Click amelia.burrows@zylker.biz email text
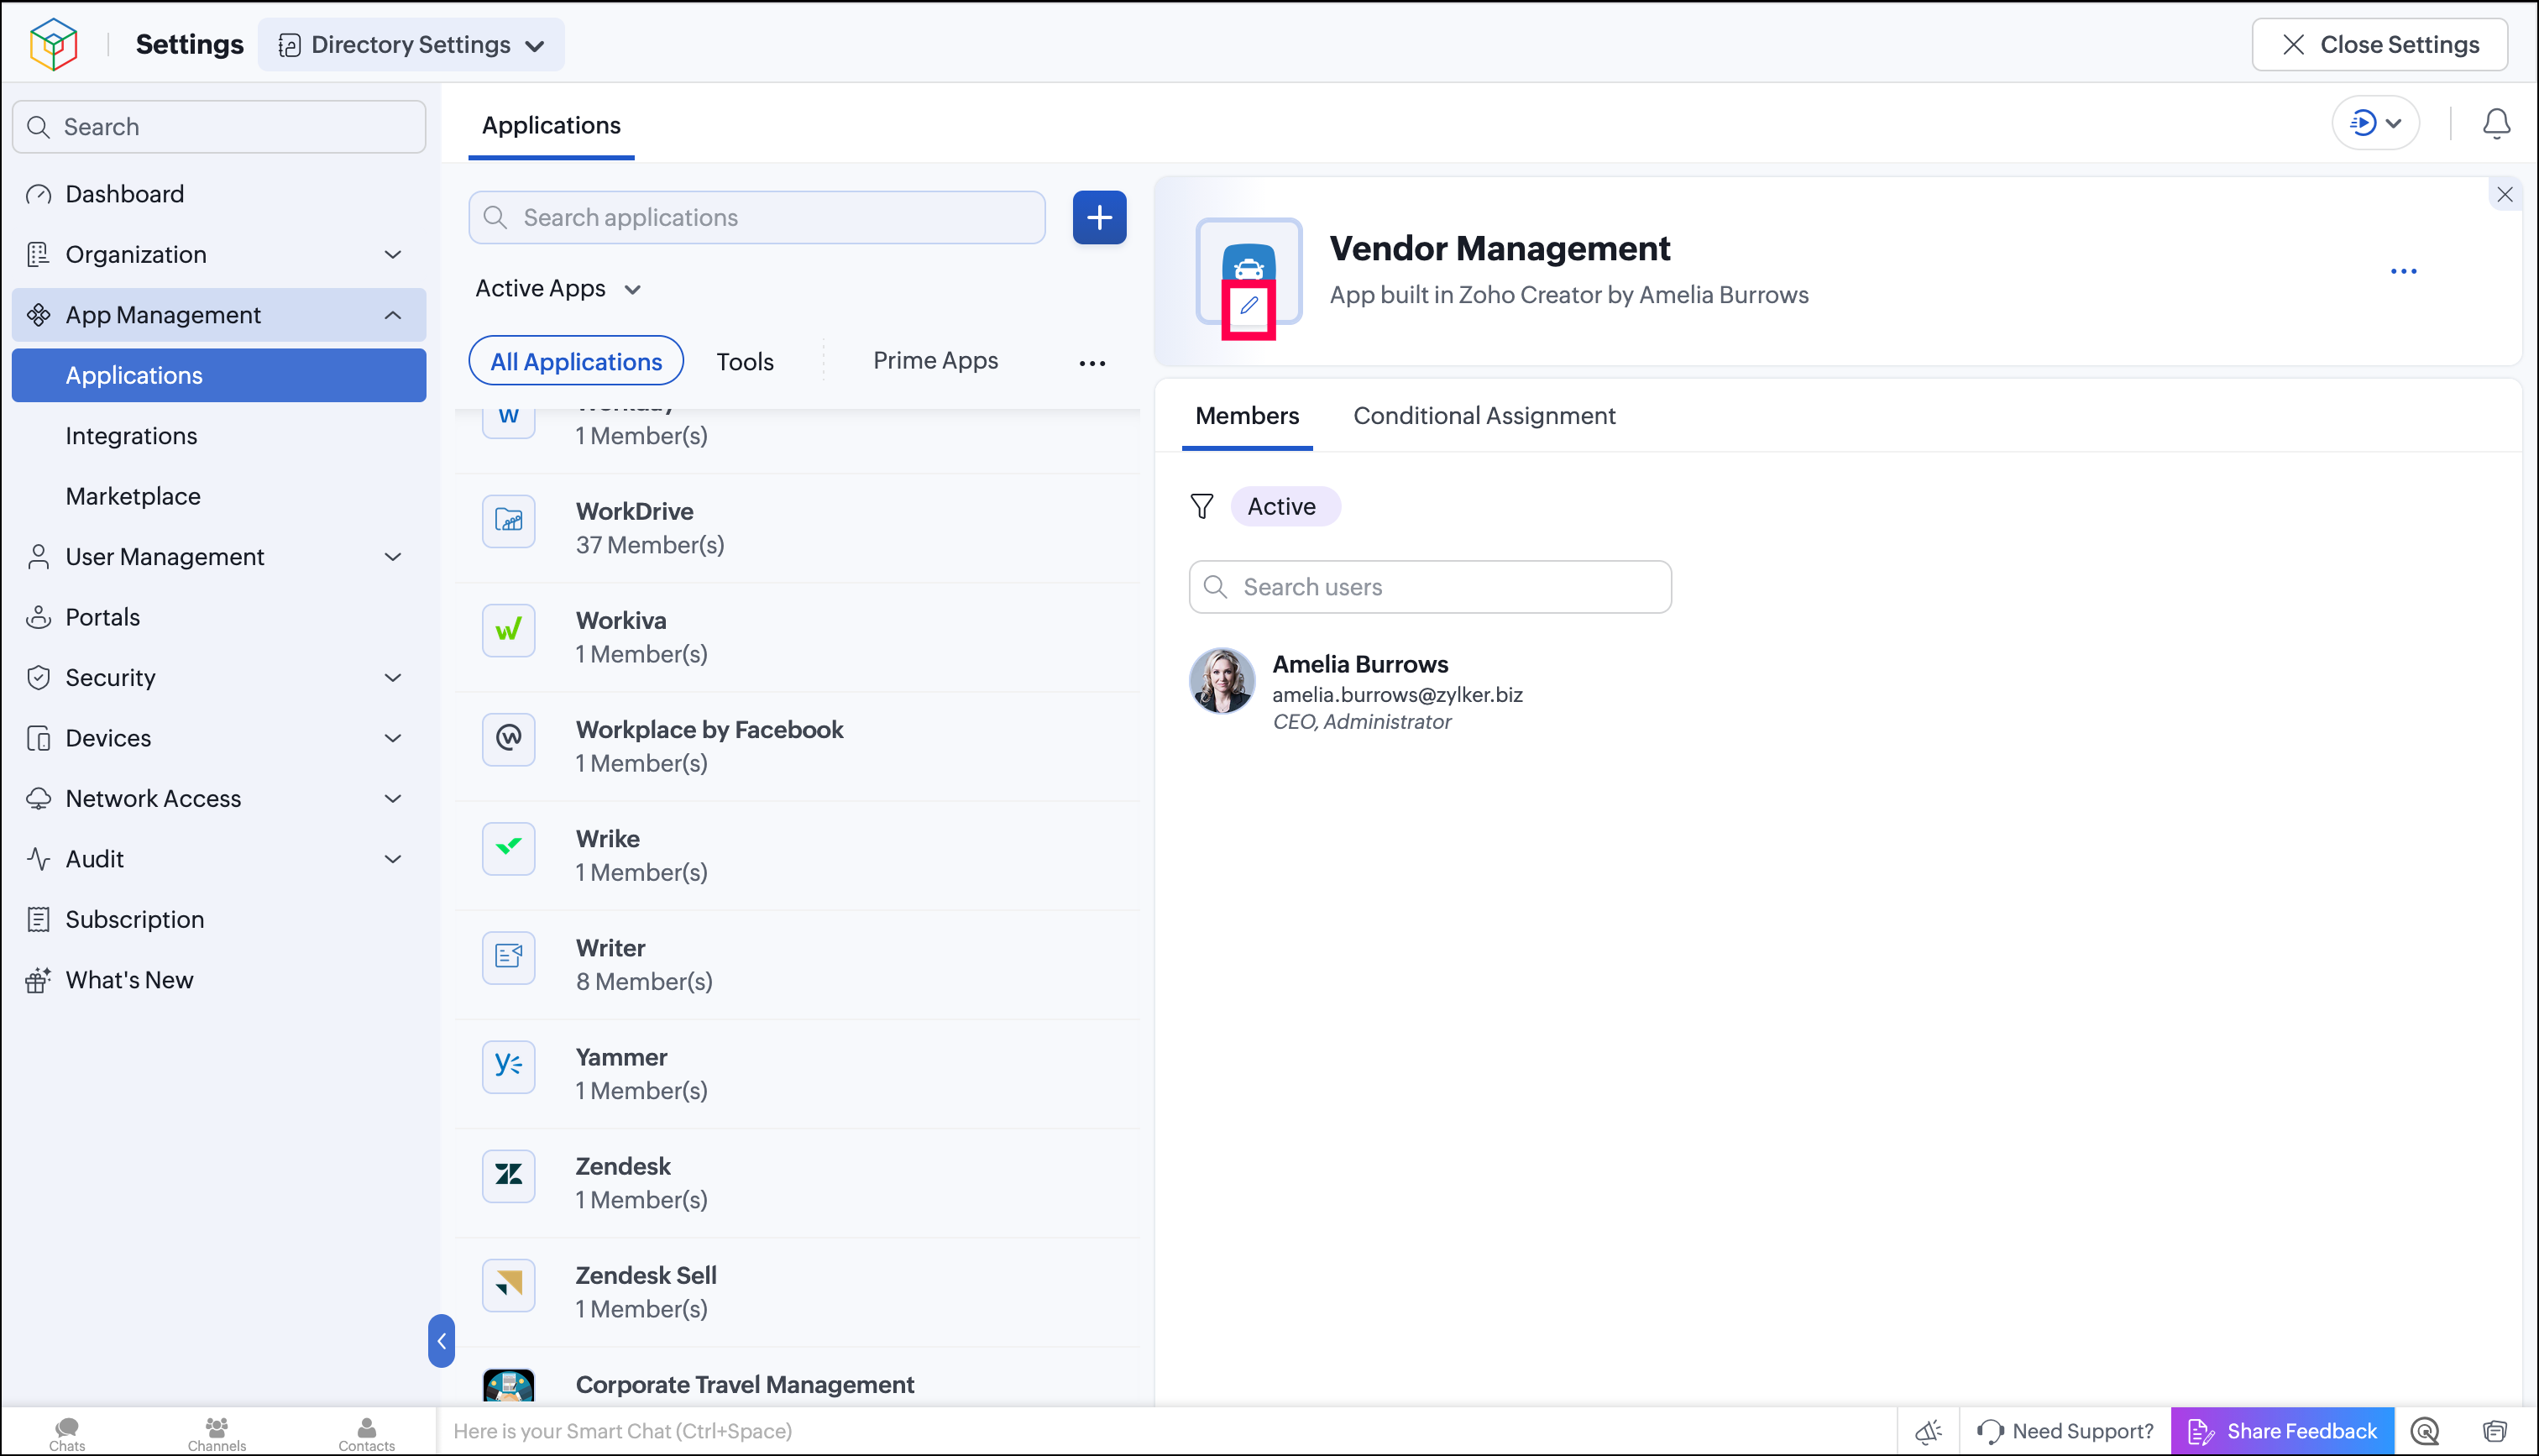The height and width of the screenshot is (1456, 2539). click(1396, 694)
